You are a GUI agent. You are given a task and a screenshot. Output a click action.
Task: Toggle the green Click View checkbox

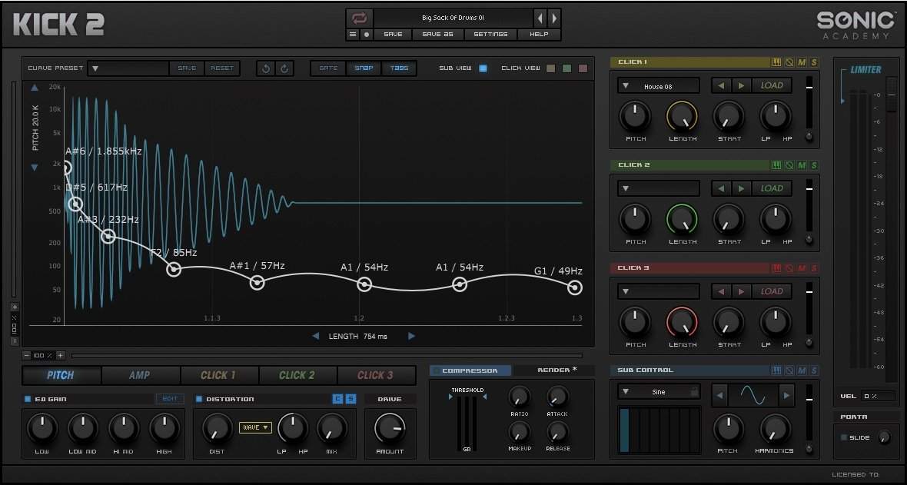567,68
